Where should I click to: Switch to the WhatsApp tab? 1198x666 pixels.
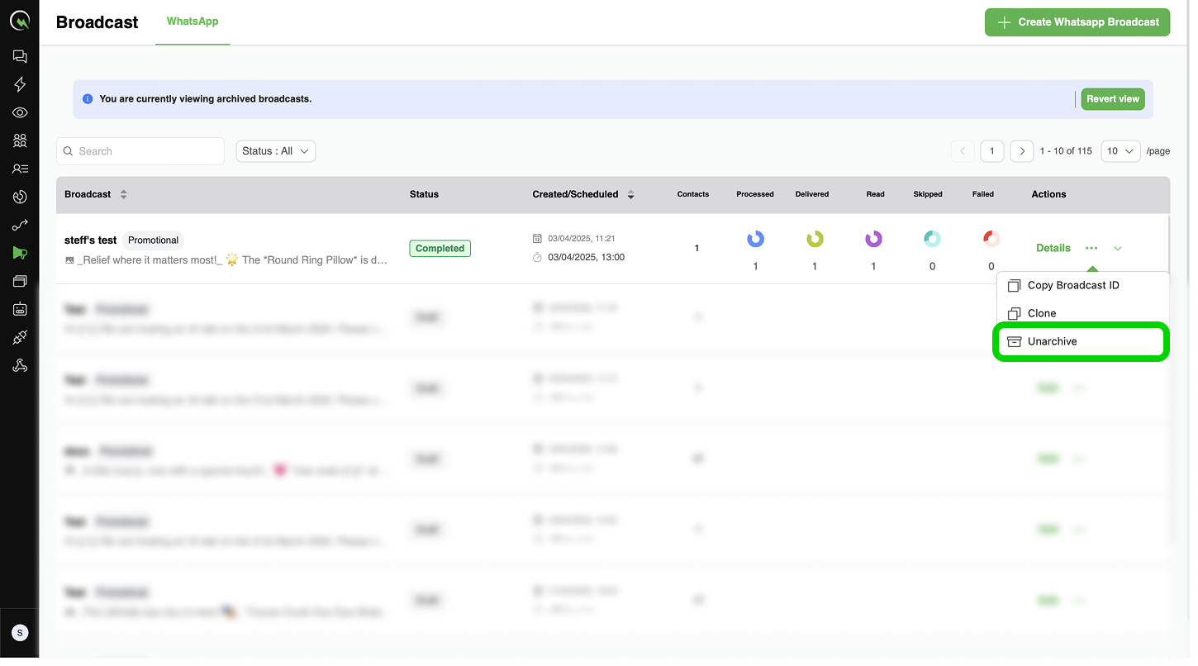tap(193, 21)
